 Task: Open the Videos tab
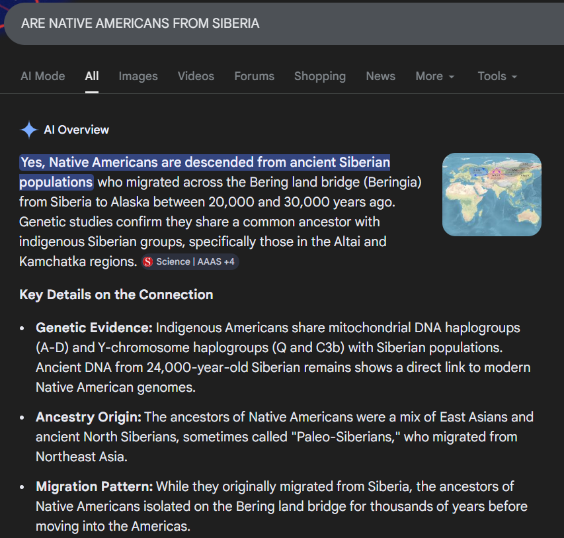click(196, 76)
